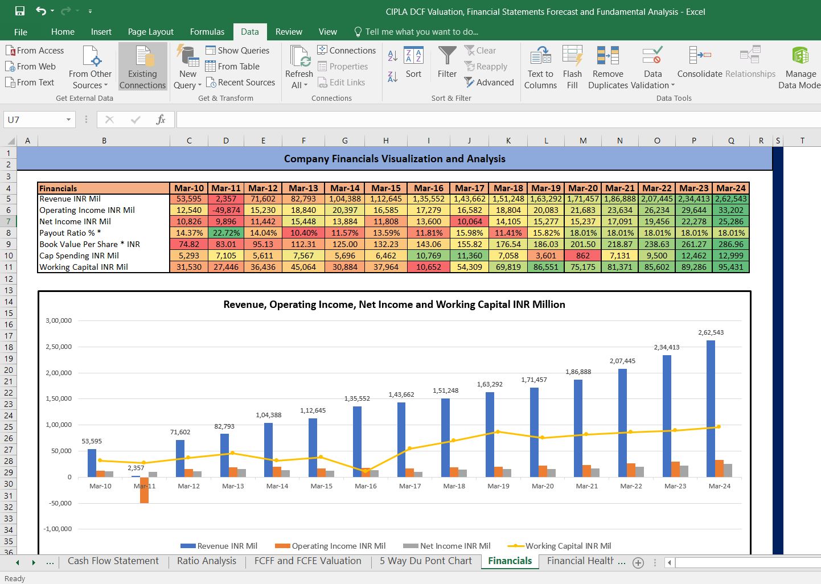The height and width of the screenshot is (584, 821).
Task: Open the FCFF and FCFE Valuation sheet
Action: point(308,561)
